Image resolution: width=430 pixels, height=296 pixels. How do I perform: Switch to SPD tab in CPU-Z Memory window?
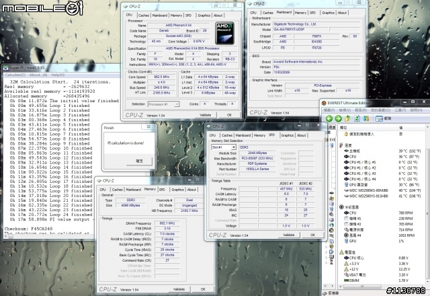tap(162, 190)
